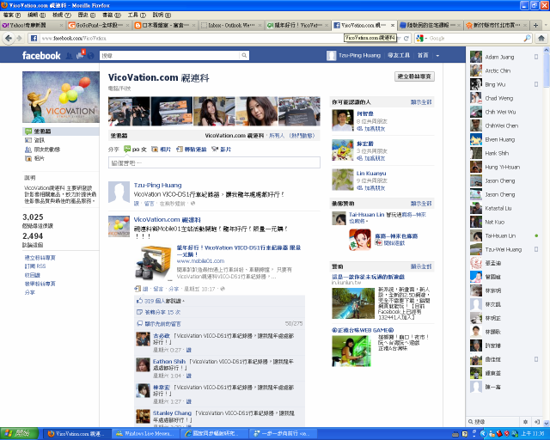The height and width of the screenshot is (440, 550).
Task: Open the first Firefox menu, 檔案
Action: point(11,15)
